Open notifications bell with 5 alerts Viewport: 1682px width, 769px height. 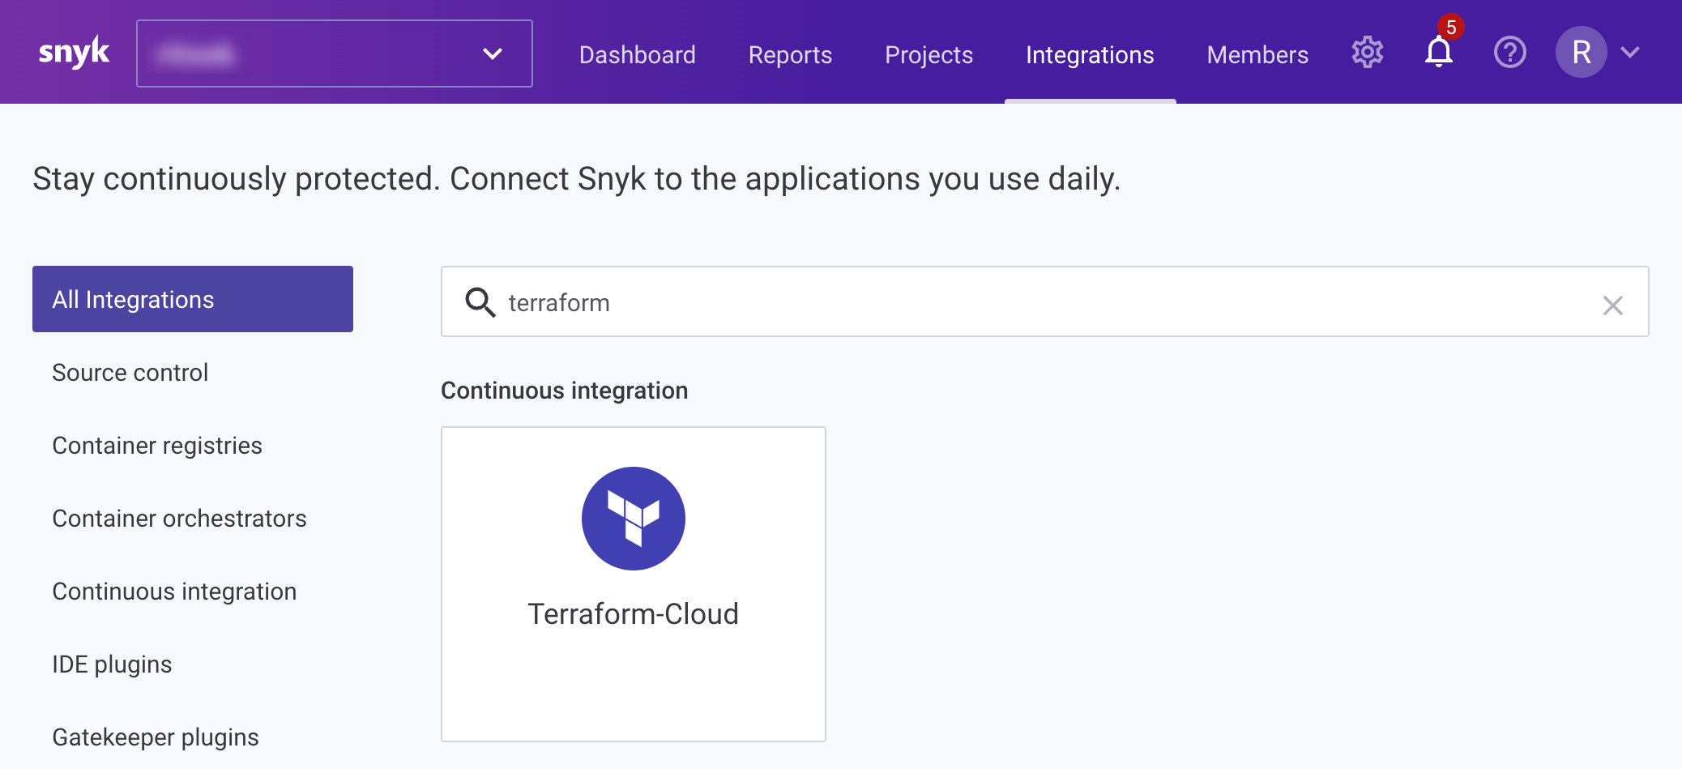[x=1439, y=51]
